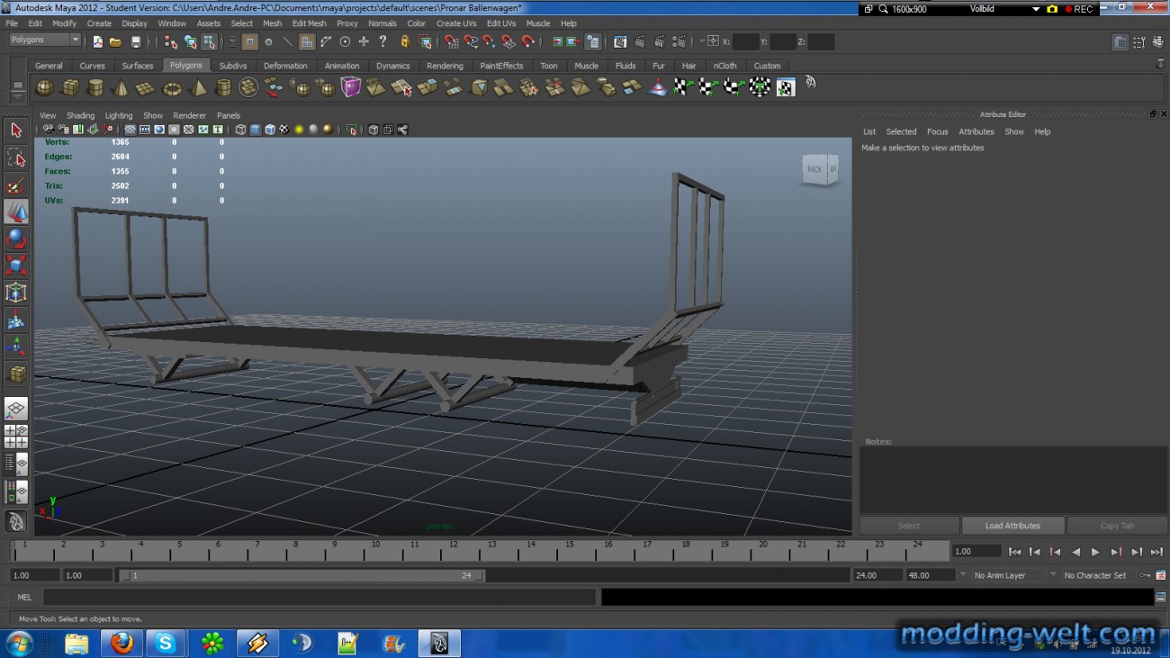Toggle Select by Object Type mode

point(190,41)
